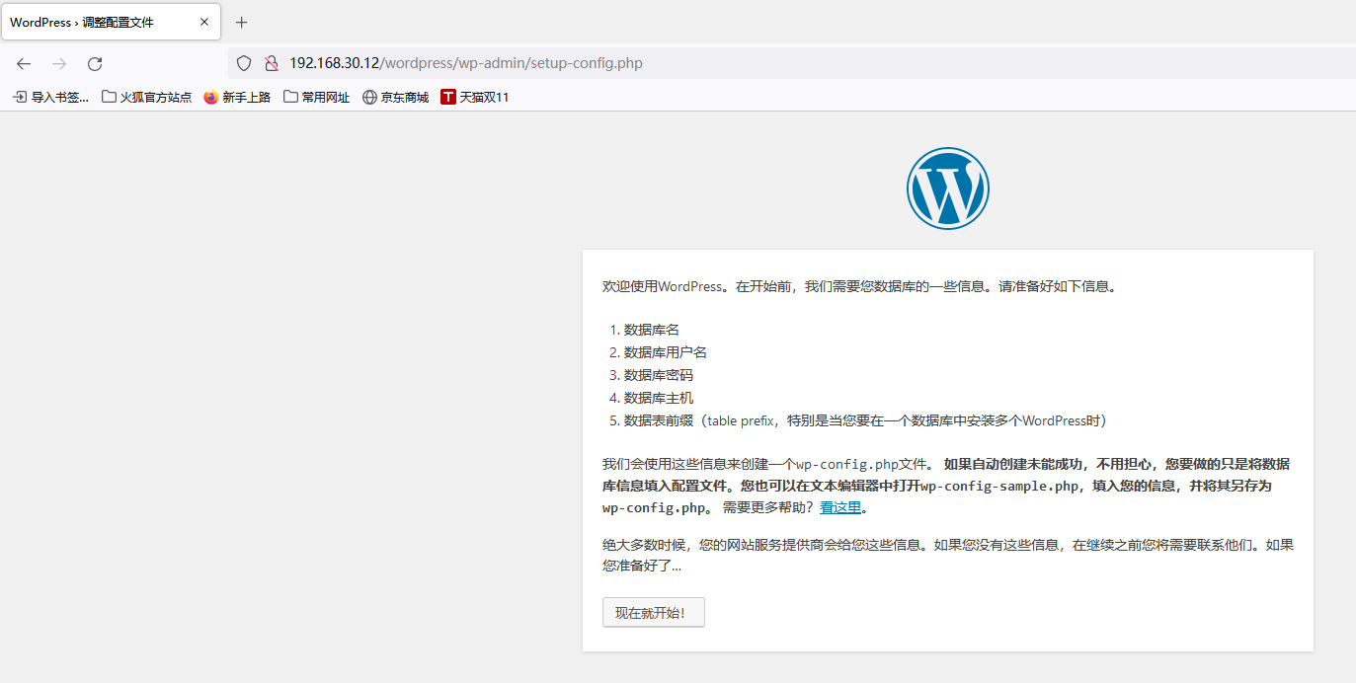
Task: Click the 数据库名 list item
Action: (652, 330)
